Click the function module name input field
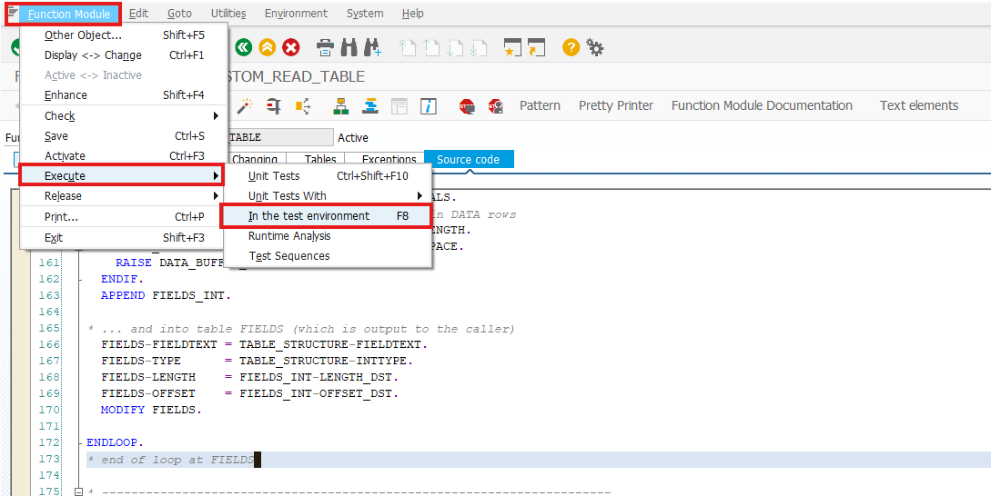 pyautogui.click(x=280, y=137)
